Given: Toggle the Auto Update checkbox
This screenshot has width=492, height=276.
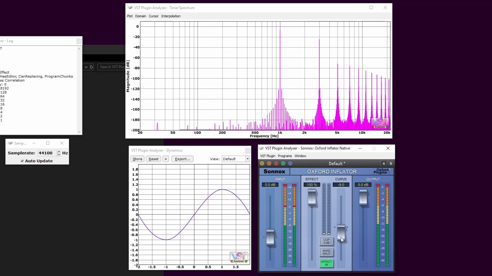Looking at the screenshot, I should click(22, 161).
